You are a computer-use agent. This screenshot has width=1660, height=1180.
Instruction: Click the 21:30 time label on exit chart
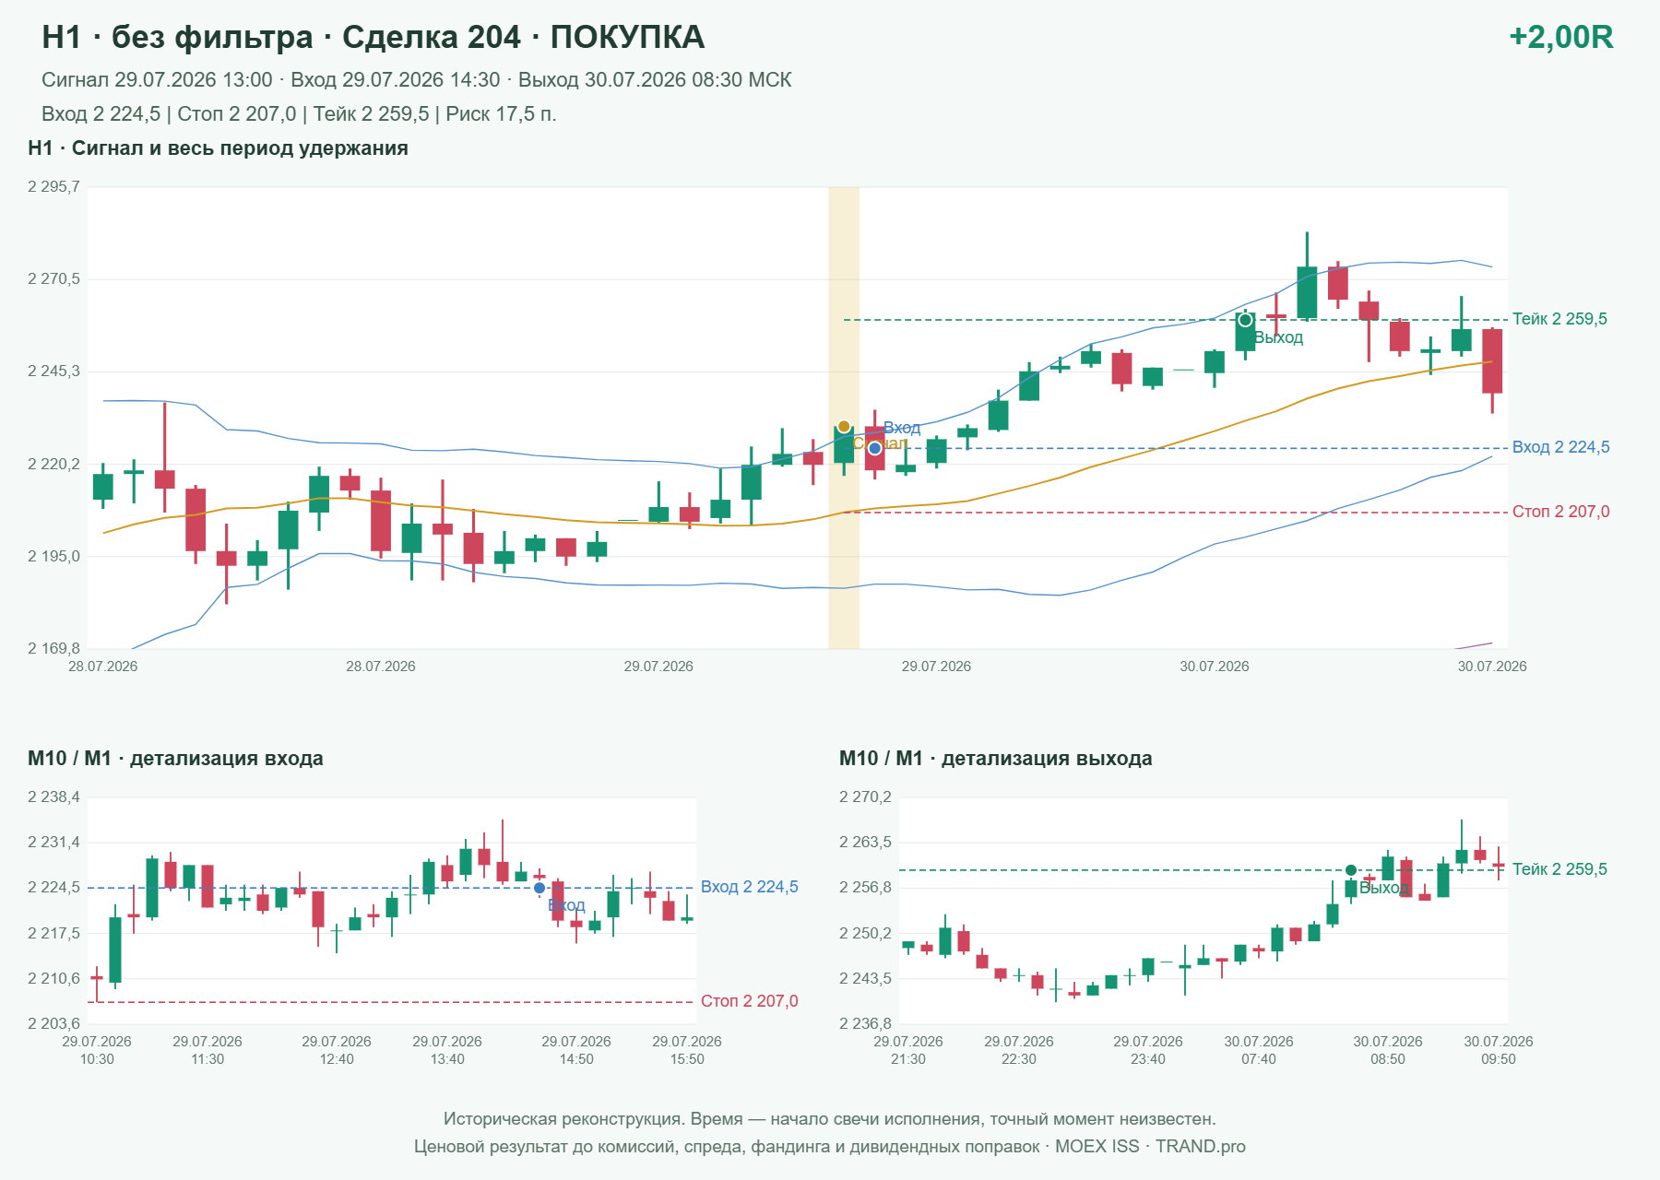coord(908,1059)
